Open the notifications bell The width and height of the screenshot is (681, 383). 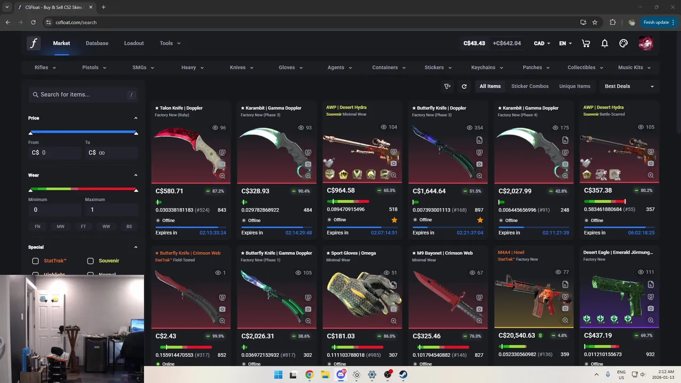(604, 43)
